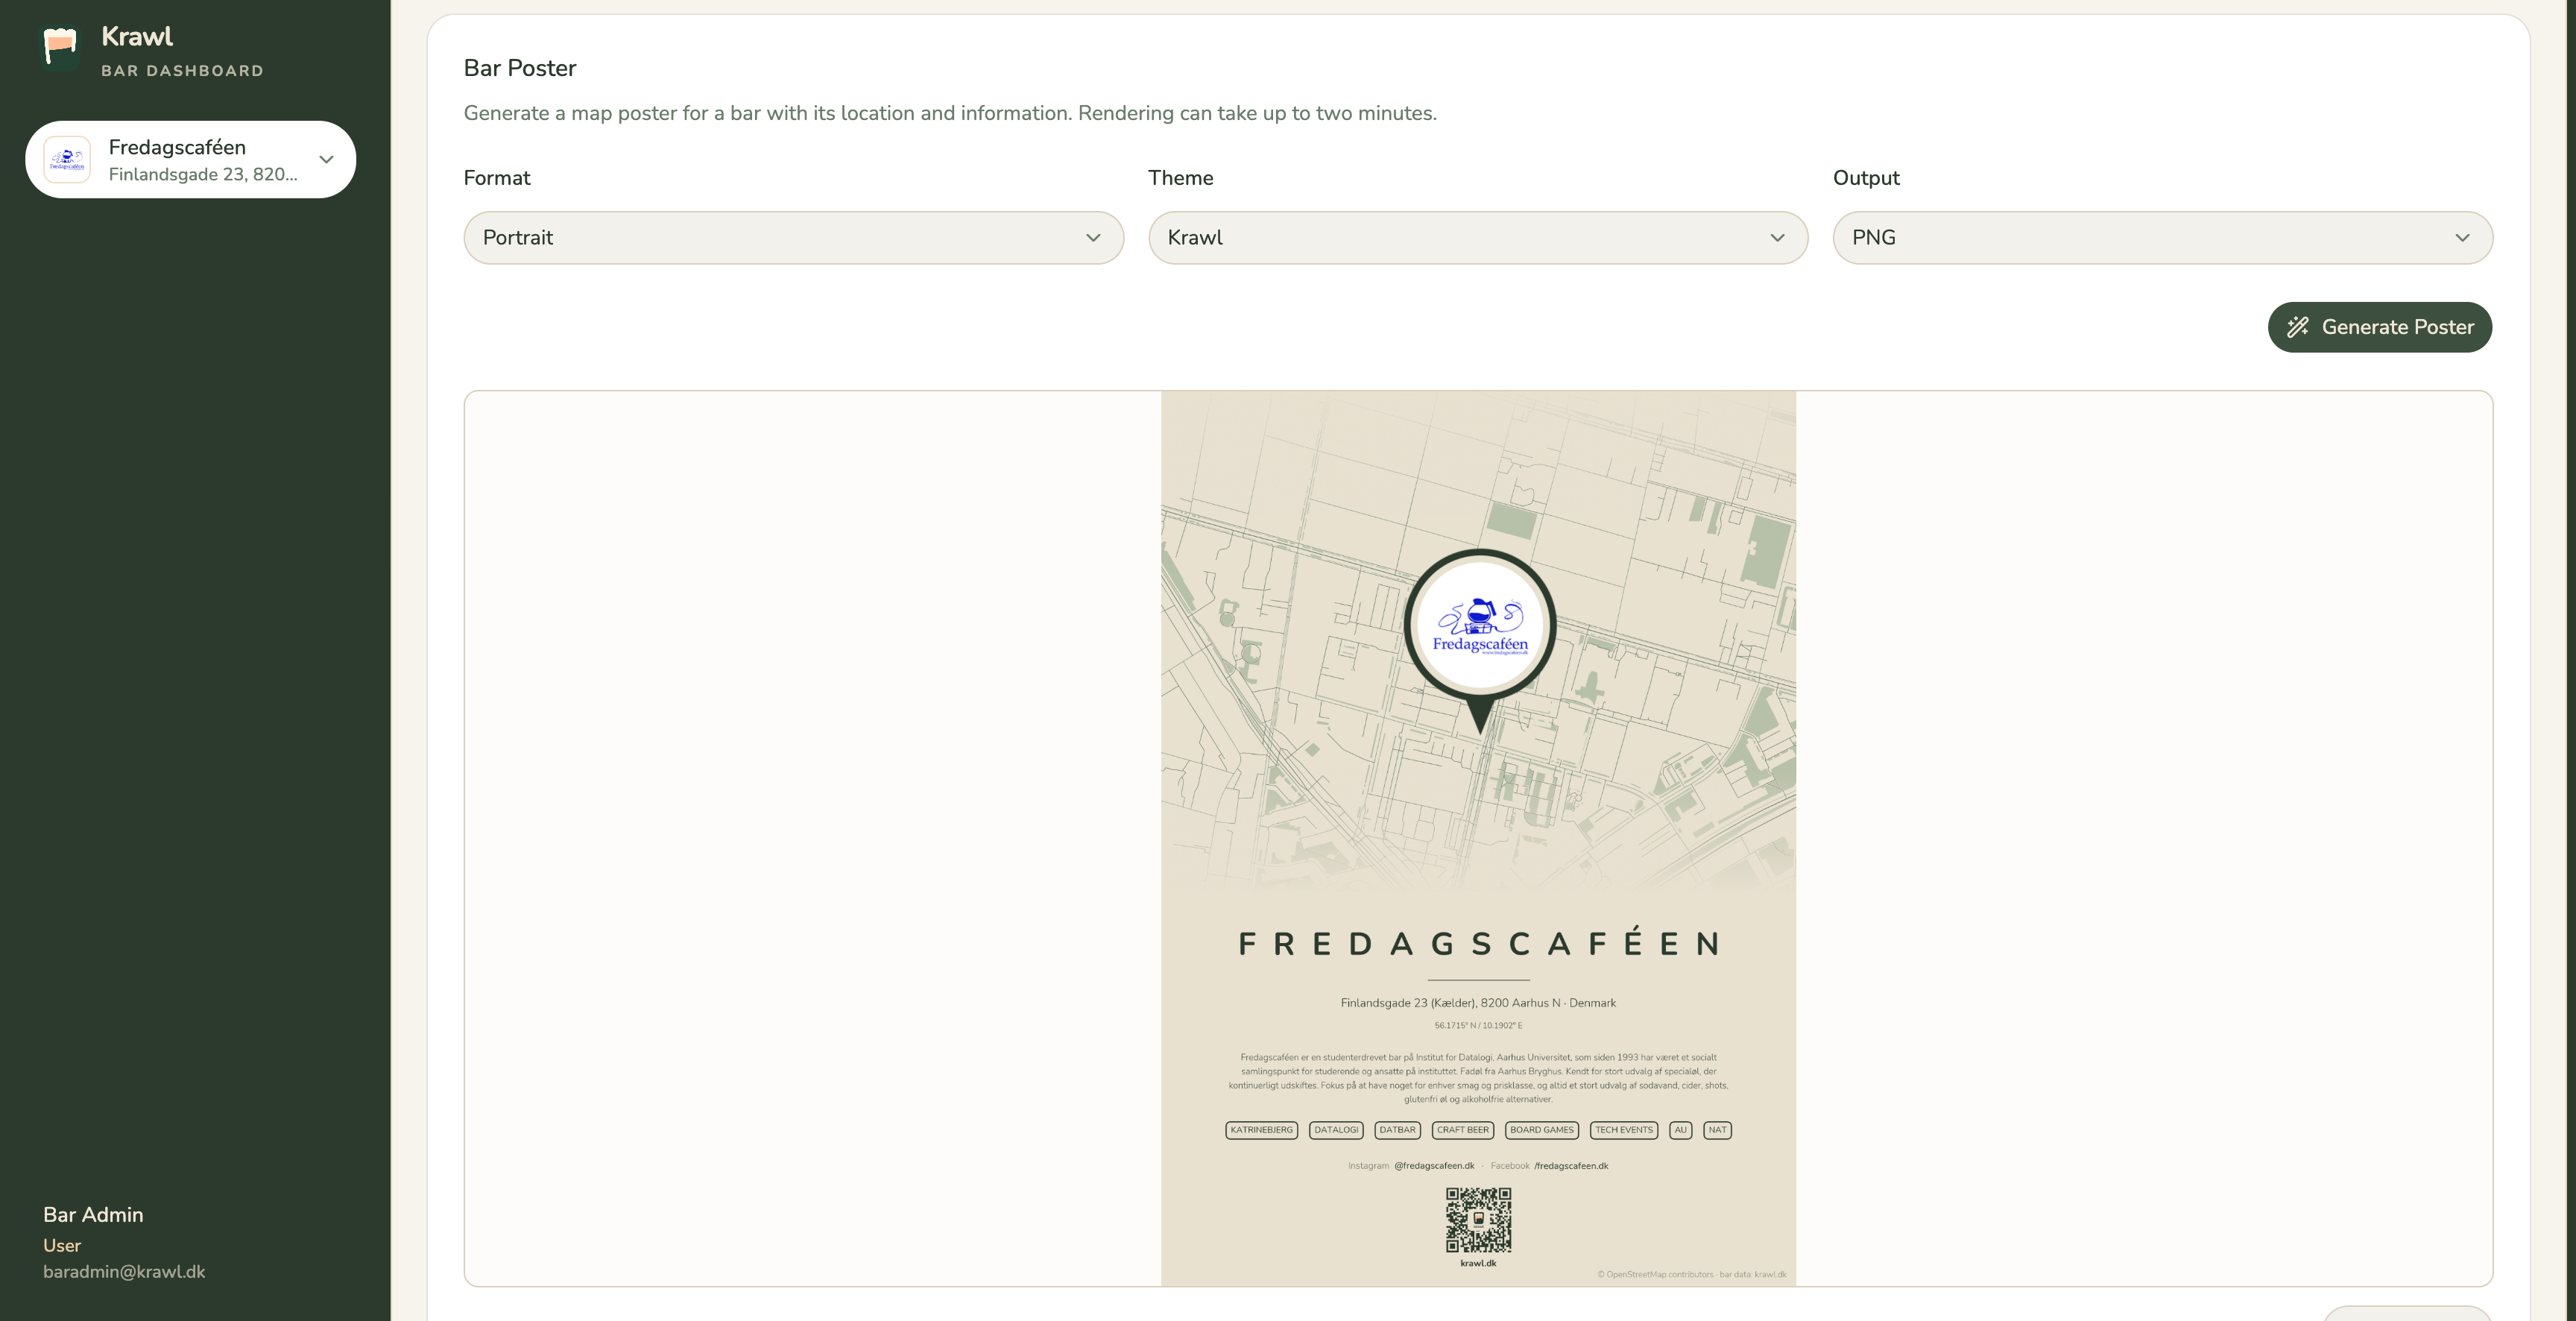Click the Krawl beer mug logo
The width and height of the screenshot is (2576, 1321).
coord(60,48)
